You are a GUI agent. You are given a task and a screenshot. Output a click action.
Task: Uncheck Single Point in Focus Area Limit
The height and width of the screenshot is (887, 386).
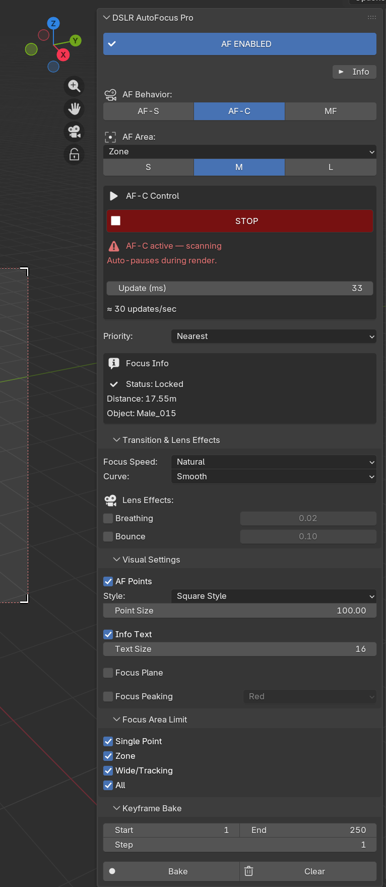[108, 741]
